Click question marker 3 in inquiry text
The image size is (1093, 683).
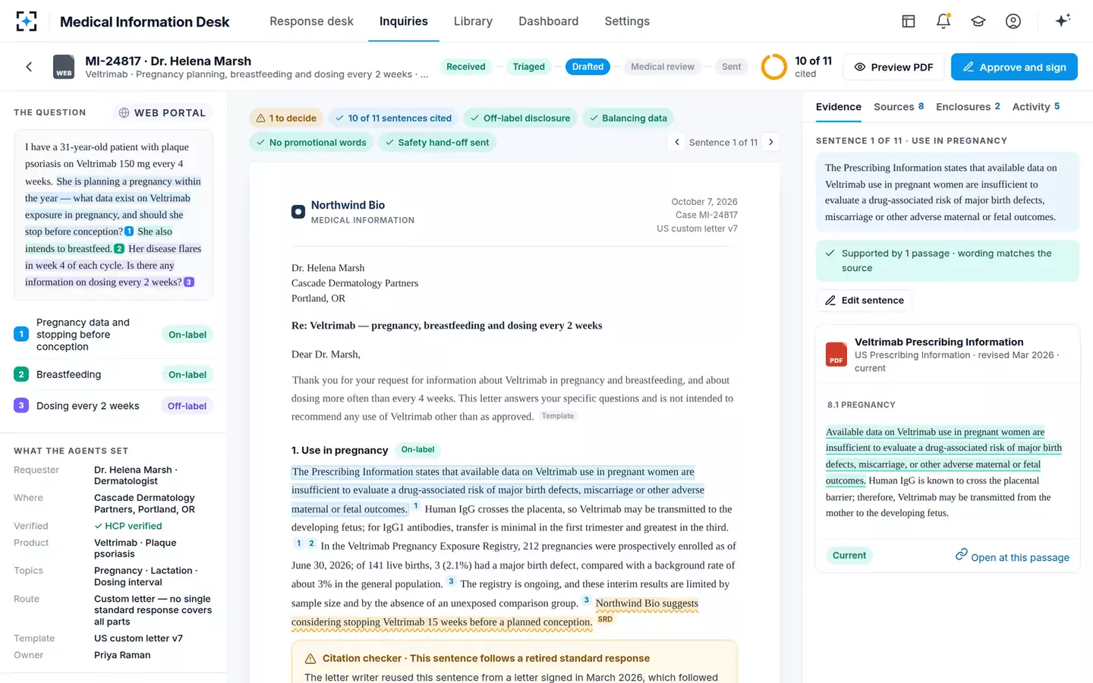(189, 282)
